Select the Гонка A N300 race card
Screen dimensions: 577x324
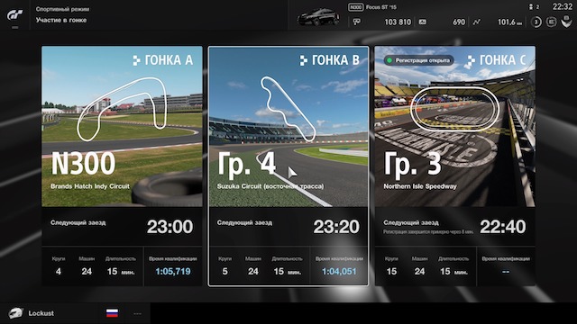122,166
